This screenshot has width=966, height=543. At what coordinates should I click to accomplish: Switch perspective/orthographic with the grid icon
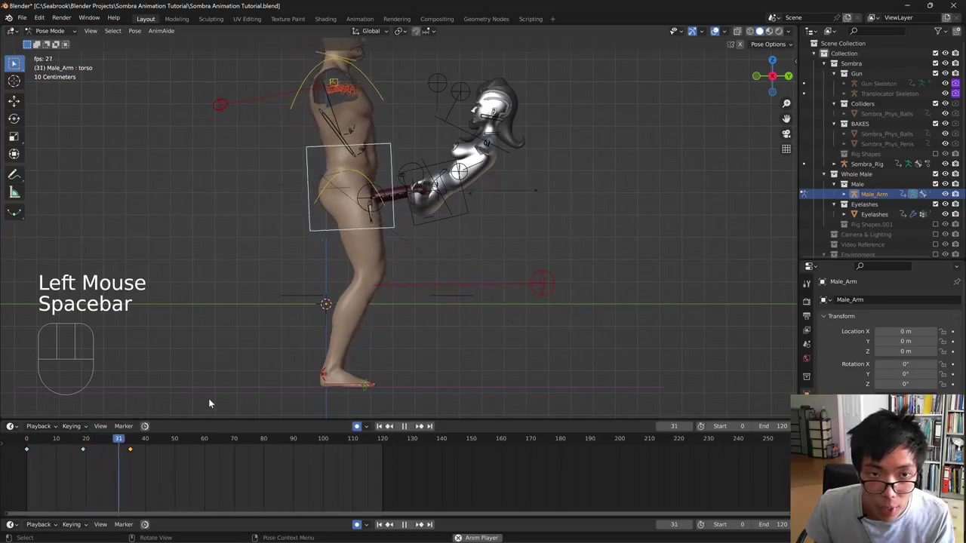click(786, 149)
